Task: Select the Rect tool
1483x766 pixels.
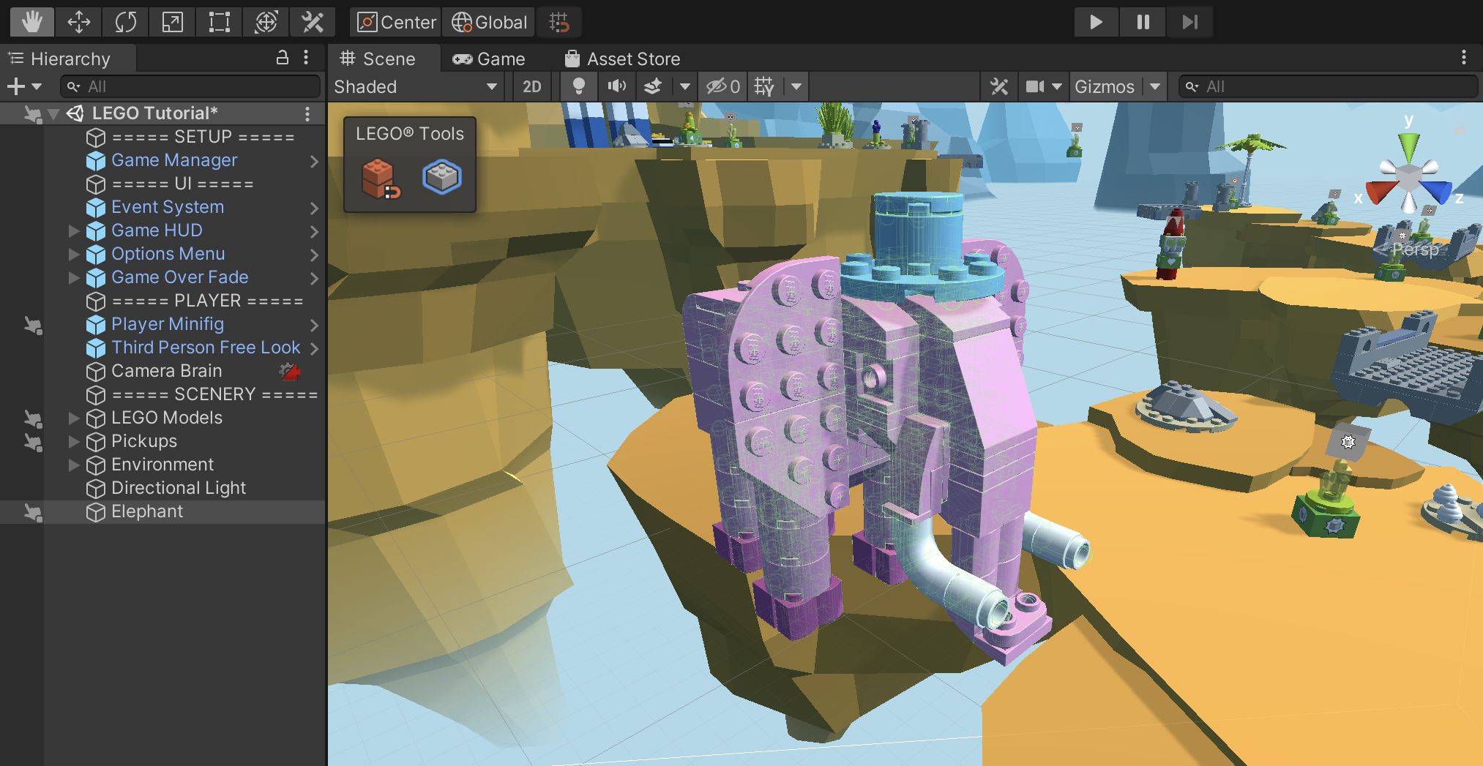Action: coord(219,21)
